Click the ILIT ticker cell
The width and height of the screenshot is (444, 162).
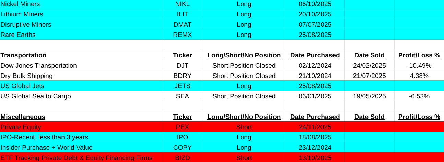pos(182,14)
